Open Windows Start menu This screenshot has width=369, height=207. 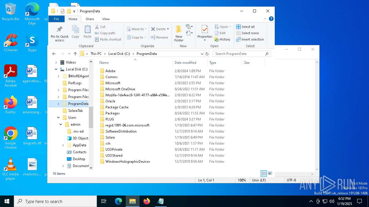pos(7,201)
